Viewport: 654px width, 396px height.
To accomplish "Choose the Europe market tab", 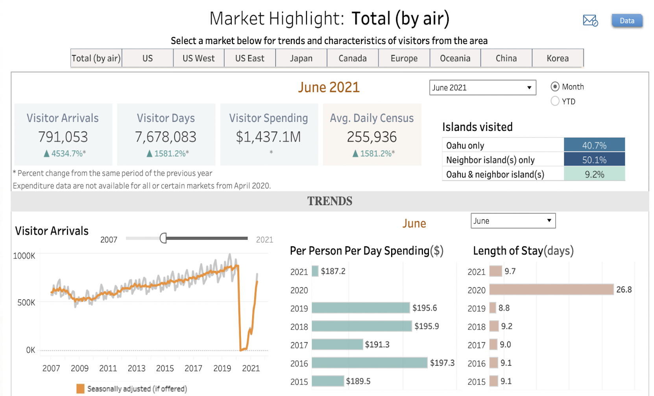I will (404, 58).
